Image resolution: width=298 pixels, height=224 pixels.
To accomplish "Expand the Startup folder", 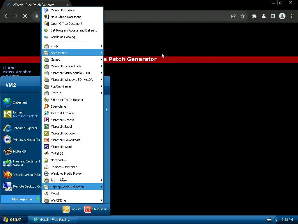I will 73,93.
